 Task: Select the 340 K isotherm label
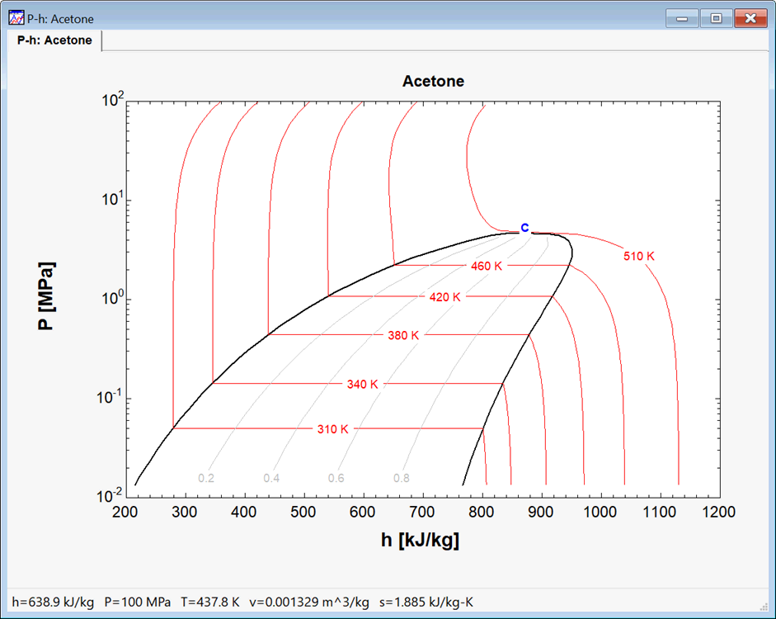pos(362,385)
